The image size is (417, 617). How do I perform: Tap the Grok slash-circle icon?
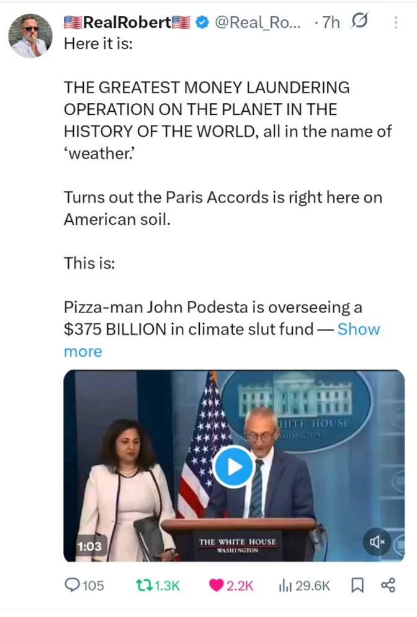coord(358,23)
